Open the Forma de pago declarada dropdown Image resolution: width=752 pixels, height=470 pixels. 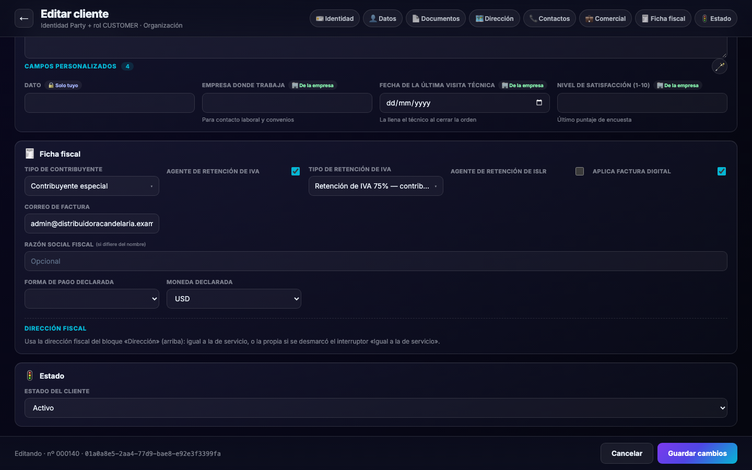click(x=92, y=299)
